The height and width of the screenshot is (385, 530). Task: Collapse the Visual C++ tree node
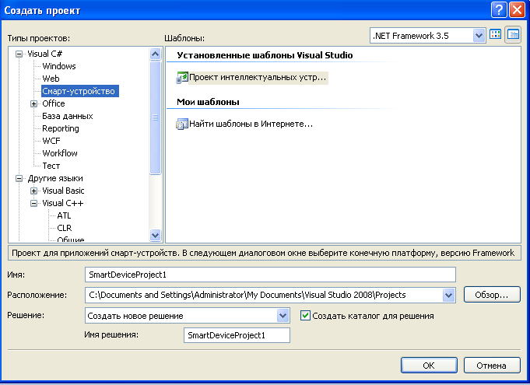point(33,203)
